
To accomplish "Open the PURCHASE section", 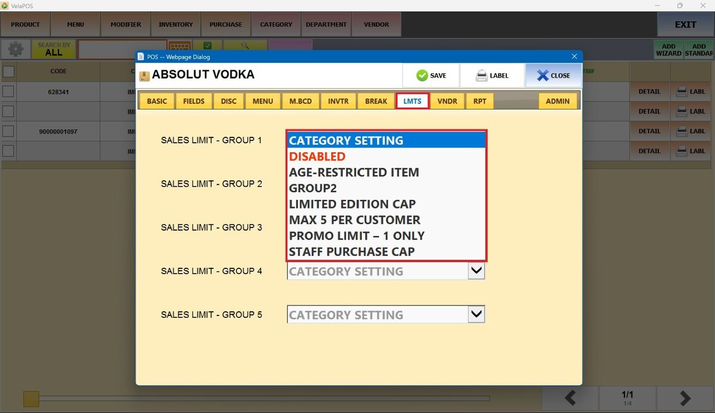I will point(226,24).
